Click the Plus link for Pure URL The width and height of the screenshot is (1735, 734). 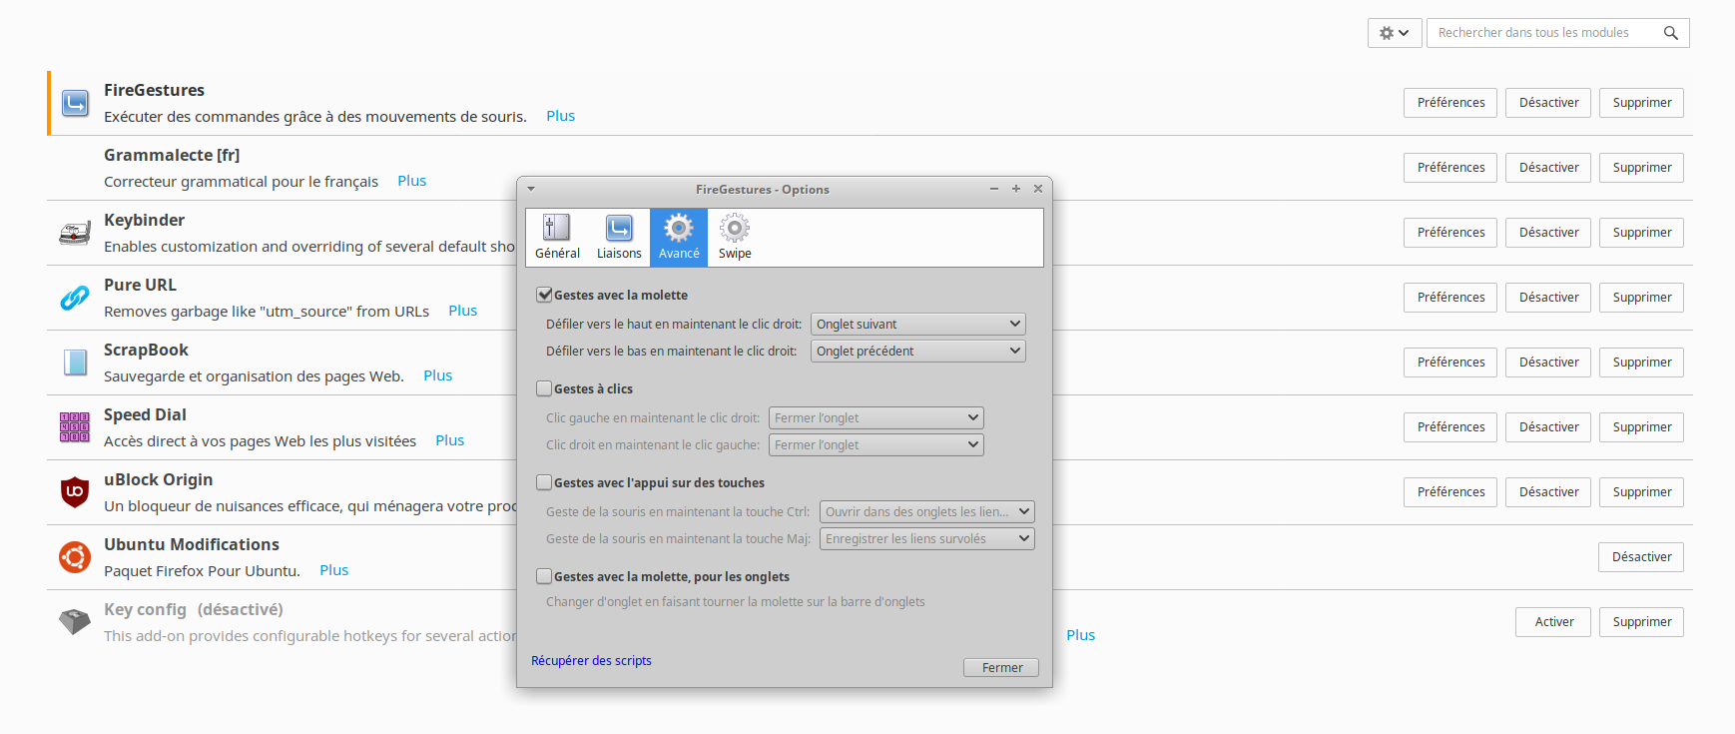[x=462, y=311]
